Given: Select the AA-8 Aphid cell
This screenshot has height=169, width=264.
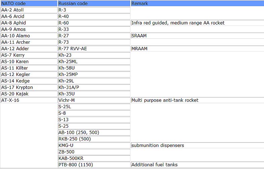Looking at the screenshot, I should [14, 23].
